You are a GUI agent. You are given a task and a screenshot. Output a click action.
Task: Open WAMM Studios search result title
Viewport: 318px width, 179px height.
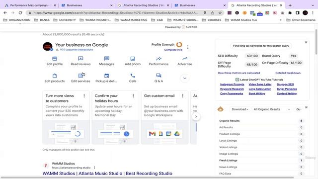(x=107, y=174)
